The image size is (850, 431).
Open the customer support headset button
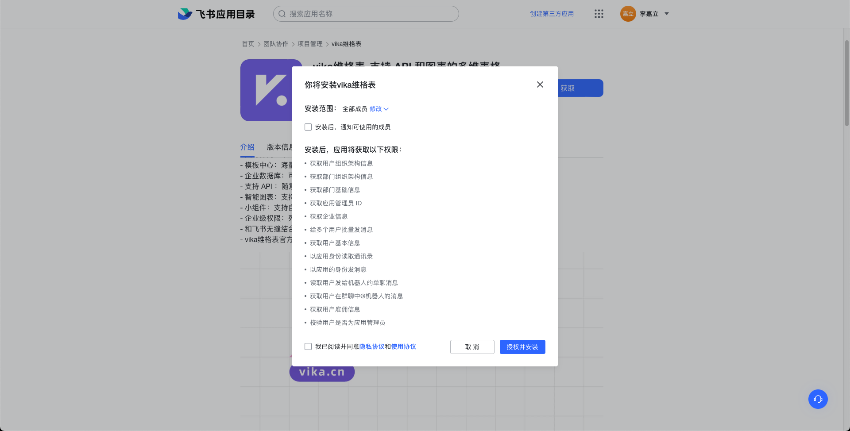[x=818, y=399]
